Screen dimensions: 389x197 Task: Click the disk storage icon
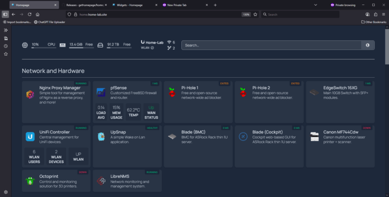100,45
